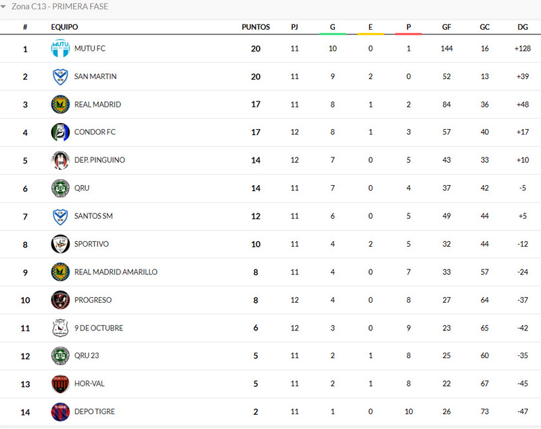Screen dimensions: 541x429
Task: Click the EQUIPO column header
Action: click(x=64, y=27)
